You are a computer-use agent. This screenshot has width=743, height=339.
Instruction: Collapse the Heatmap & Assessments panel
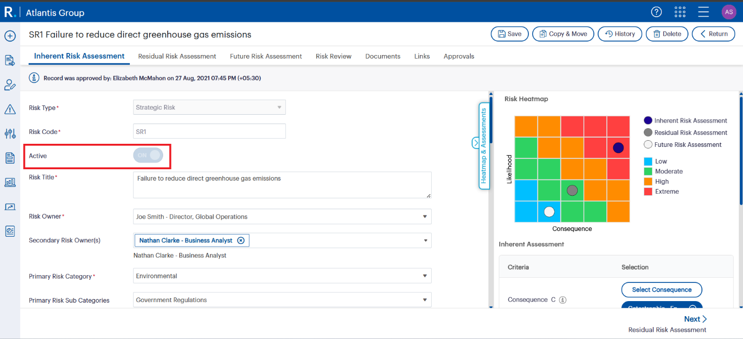pos(484,145)
